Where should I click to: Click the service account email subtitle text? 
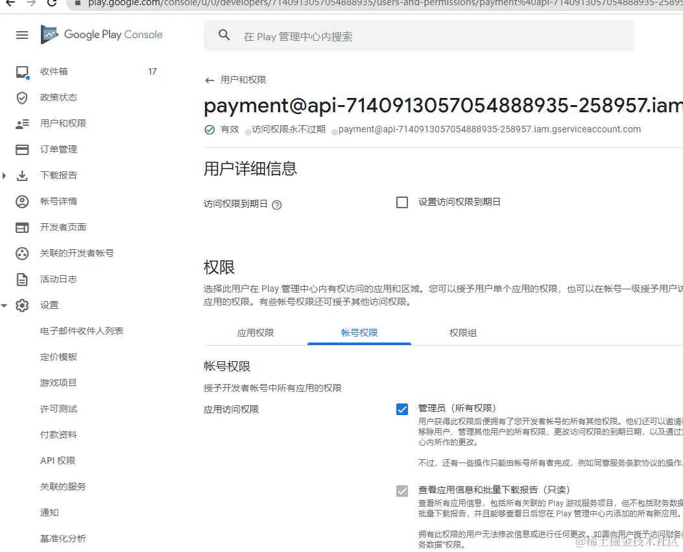(490, 129)
